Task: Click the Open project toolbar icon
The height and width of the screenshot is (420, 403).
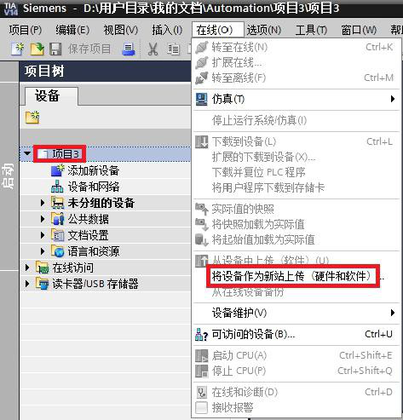Action: click(37, 49)
